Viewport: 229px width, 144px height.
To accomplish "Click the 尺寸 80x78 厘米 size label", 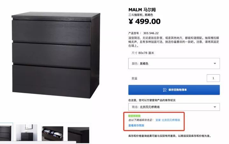I will click(x=143, y=53).
